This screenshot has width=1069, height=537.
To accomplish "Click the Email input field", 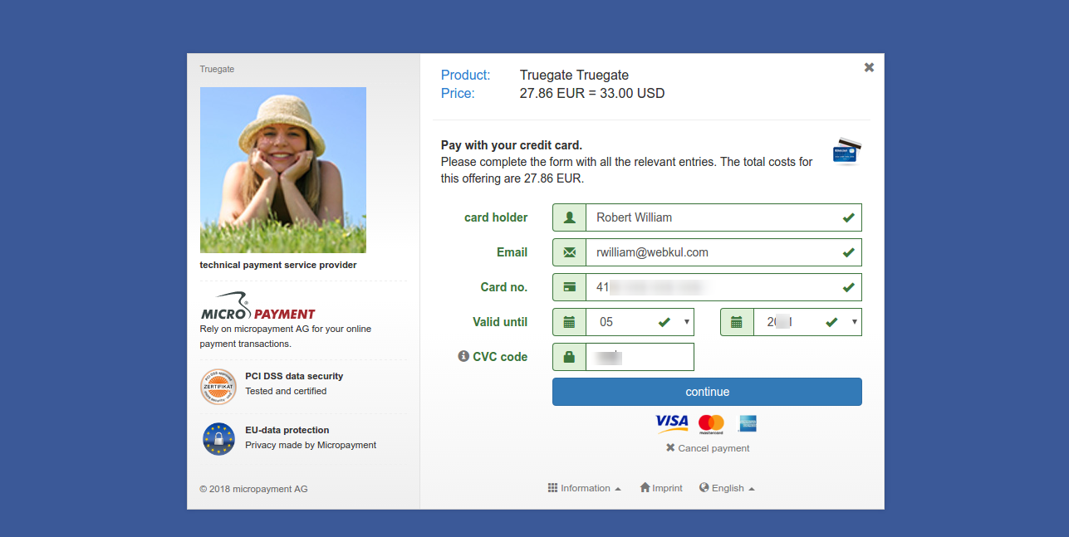I will pos(723,252).
